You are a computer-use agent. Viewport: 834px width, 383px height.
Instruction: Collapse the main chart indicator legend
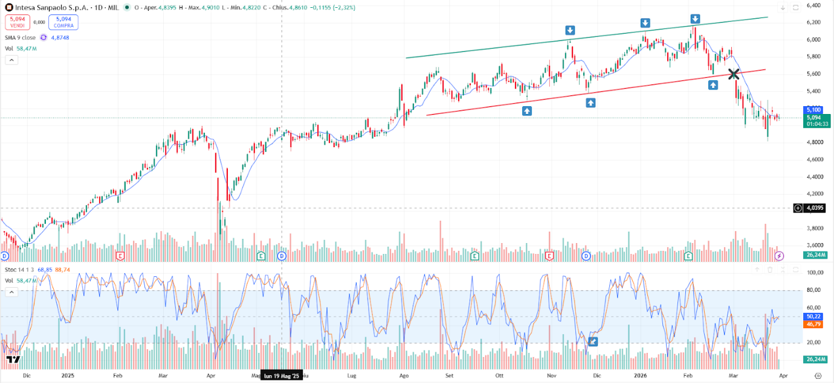[11, 60]
